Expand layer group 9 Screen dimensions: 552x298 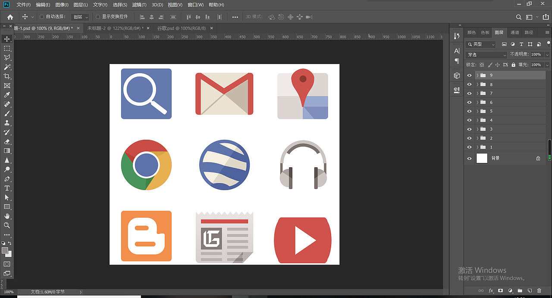point(477,75)
